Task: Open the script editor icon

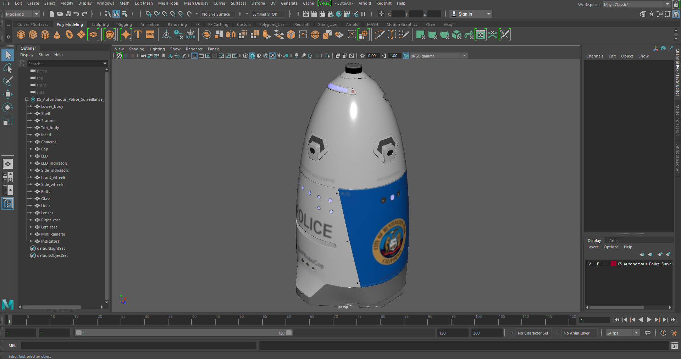Action: [675, 346]
